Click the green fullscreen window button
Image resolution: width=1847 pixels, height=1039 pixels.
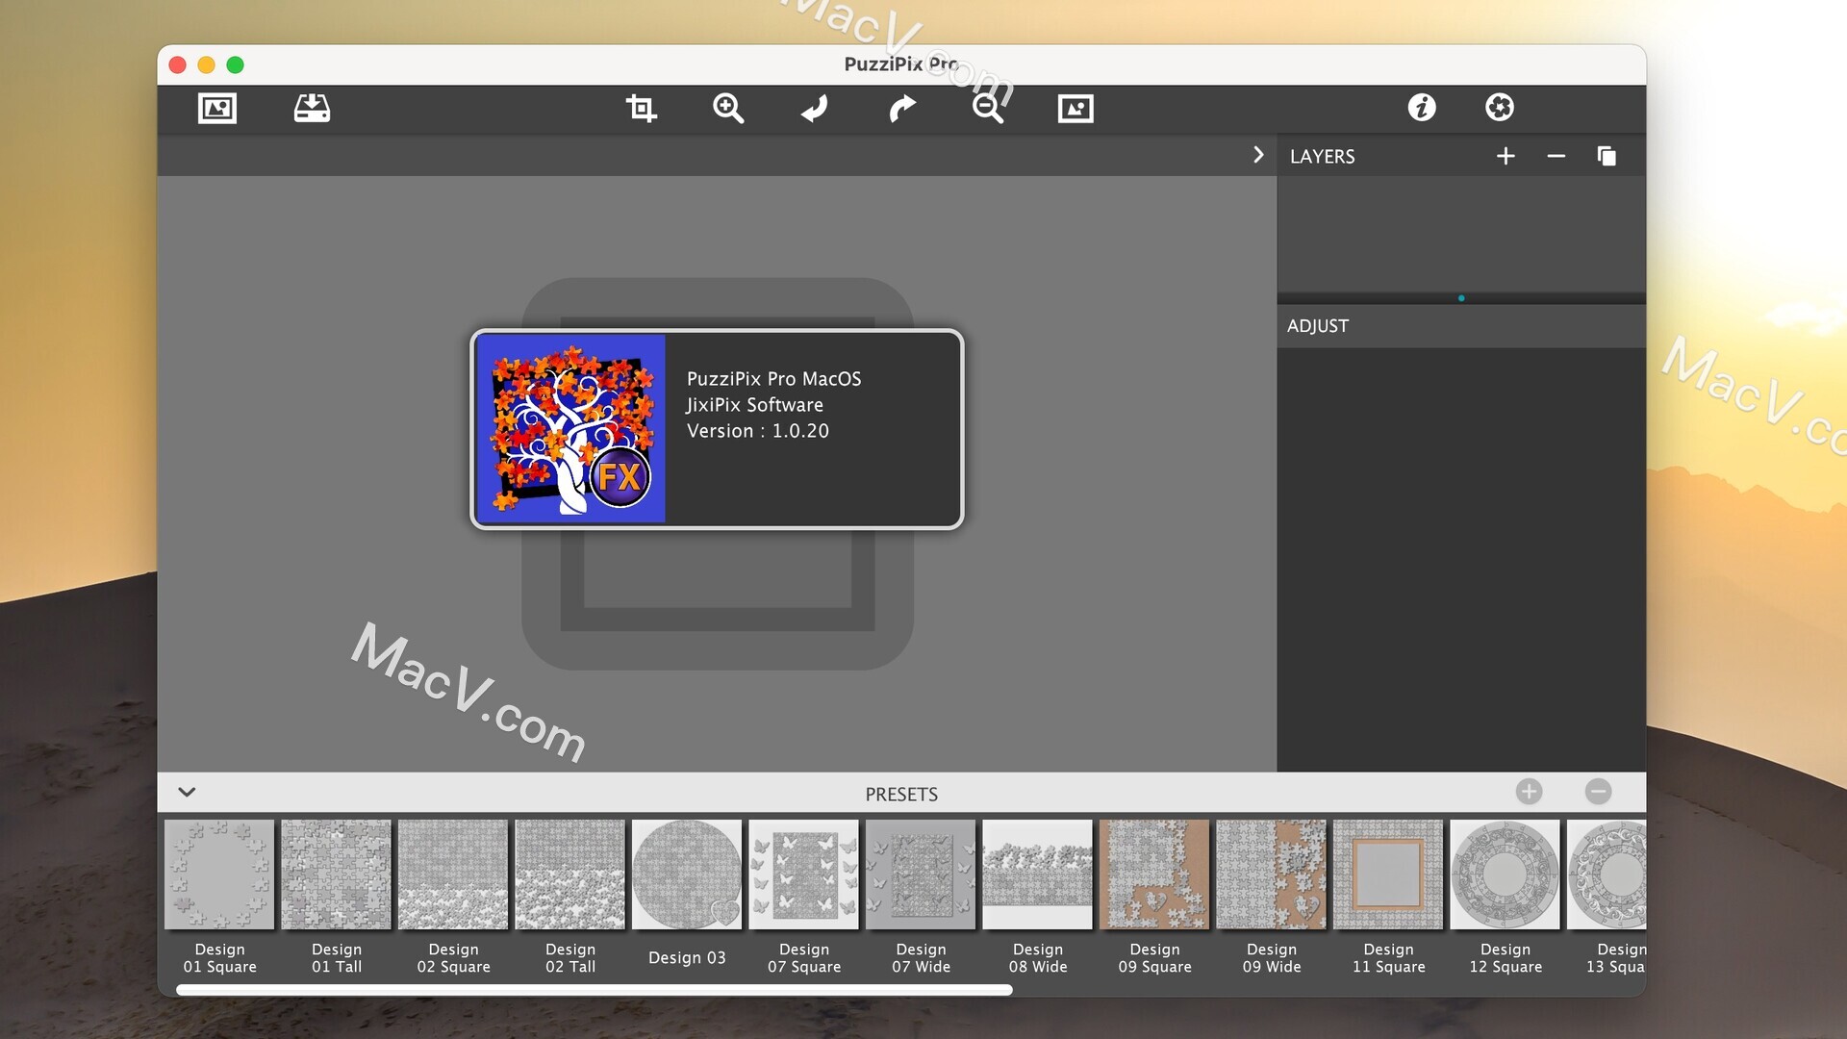235,64
